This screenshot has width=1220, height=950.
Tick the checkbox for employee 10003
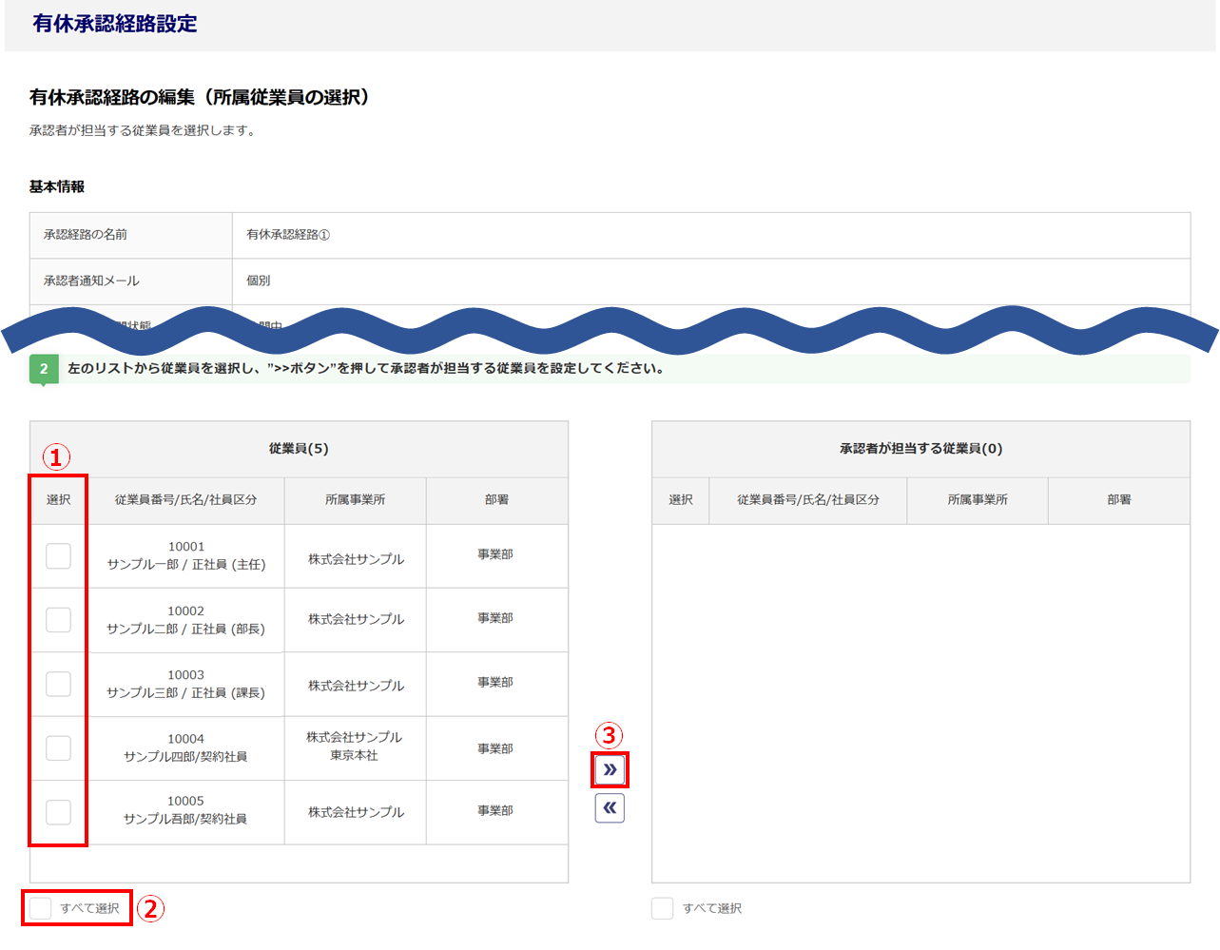click(x=59, y=684)
